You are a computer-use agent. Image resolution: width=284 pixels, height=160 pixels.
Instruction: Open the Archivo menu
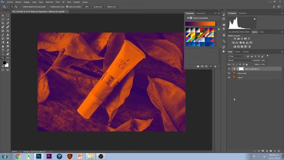10,2
